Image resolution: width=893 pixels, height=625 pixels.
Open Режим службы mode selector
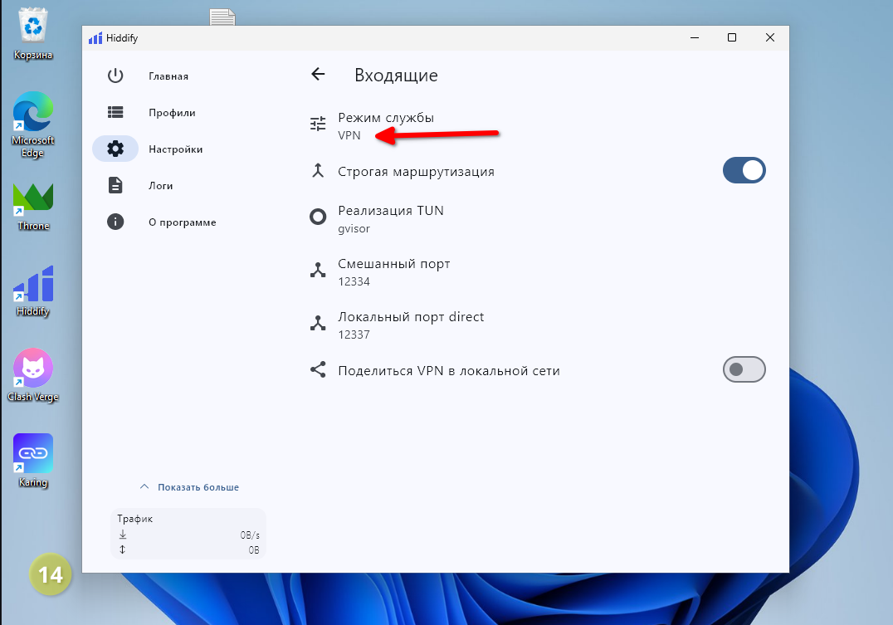click(x=537, y=126)
